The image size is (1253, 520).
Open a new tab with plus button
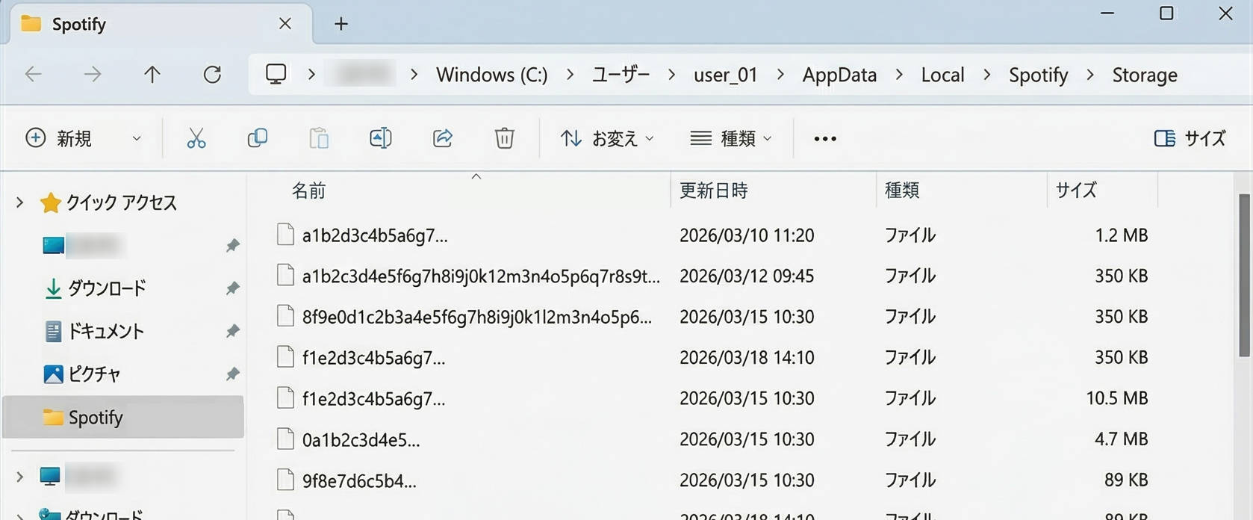coord(341,24)
